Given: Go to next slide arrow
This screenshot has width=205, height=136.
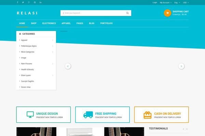Looking at the screenshot, I should point(181,66).
